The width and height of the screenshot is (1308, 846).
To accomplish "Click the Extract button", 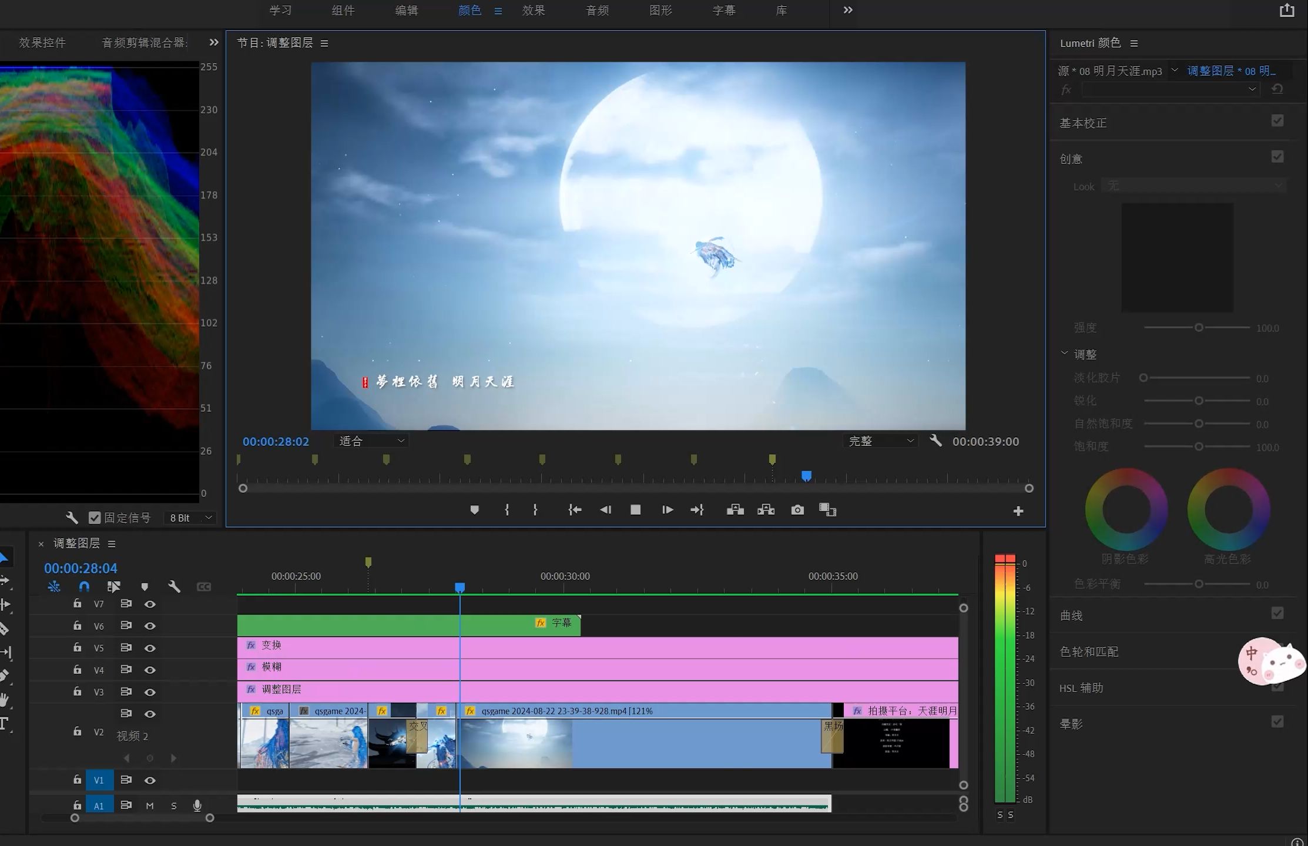I will tap(766, 510).
